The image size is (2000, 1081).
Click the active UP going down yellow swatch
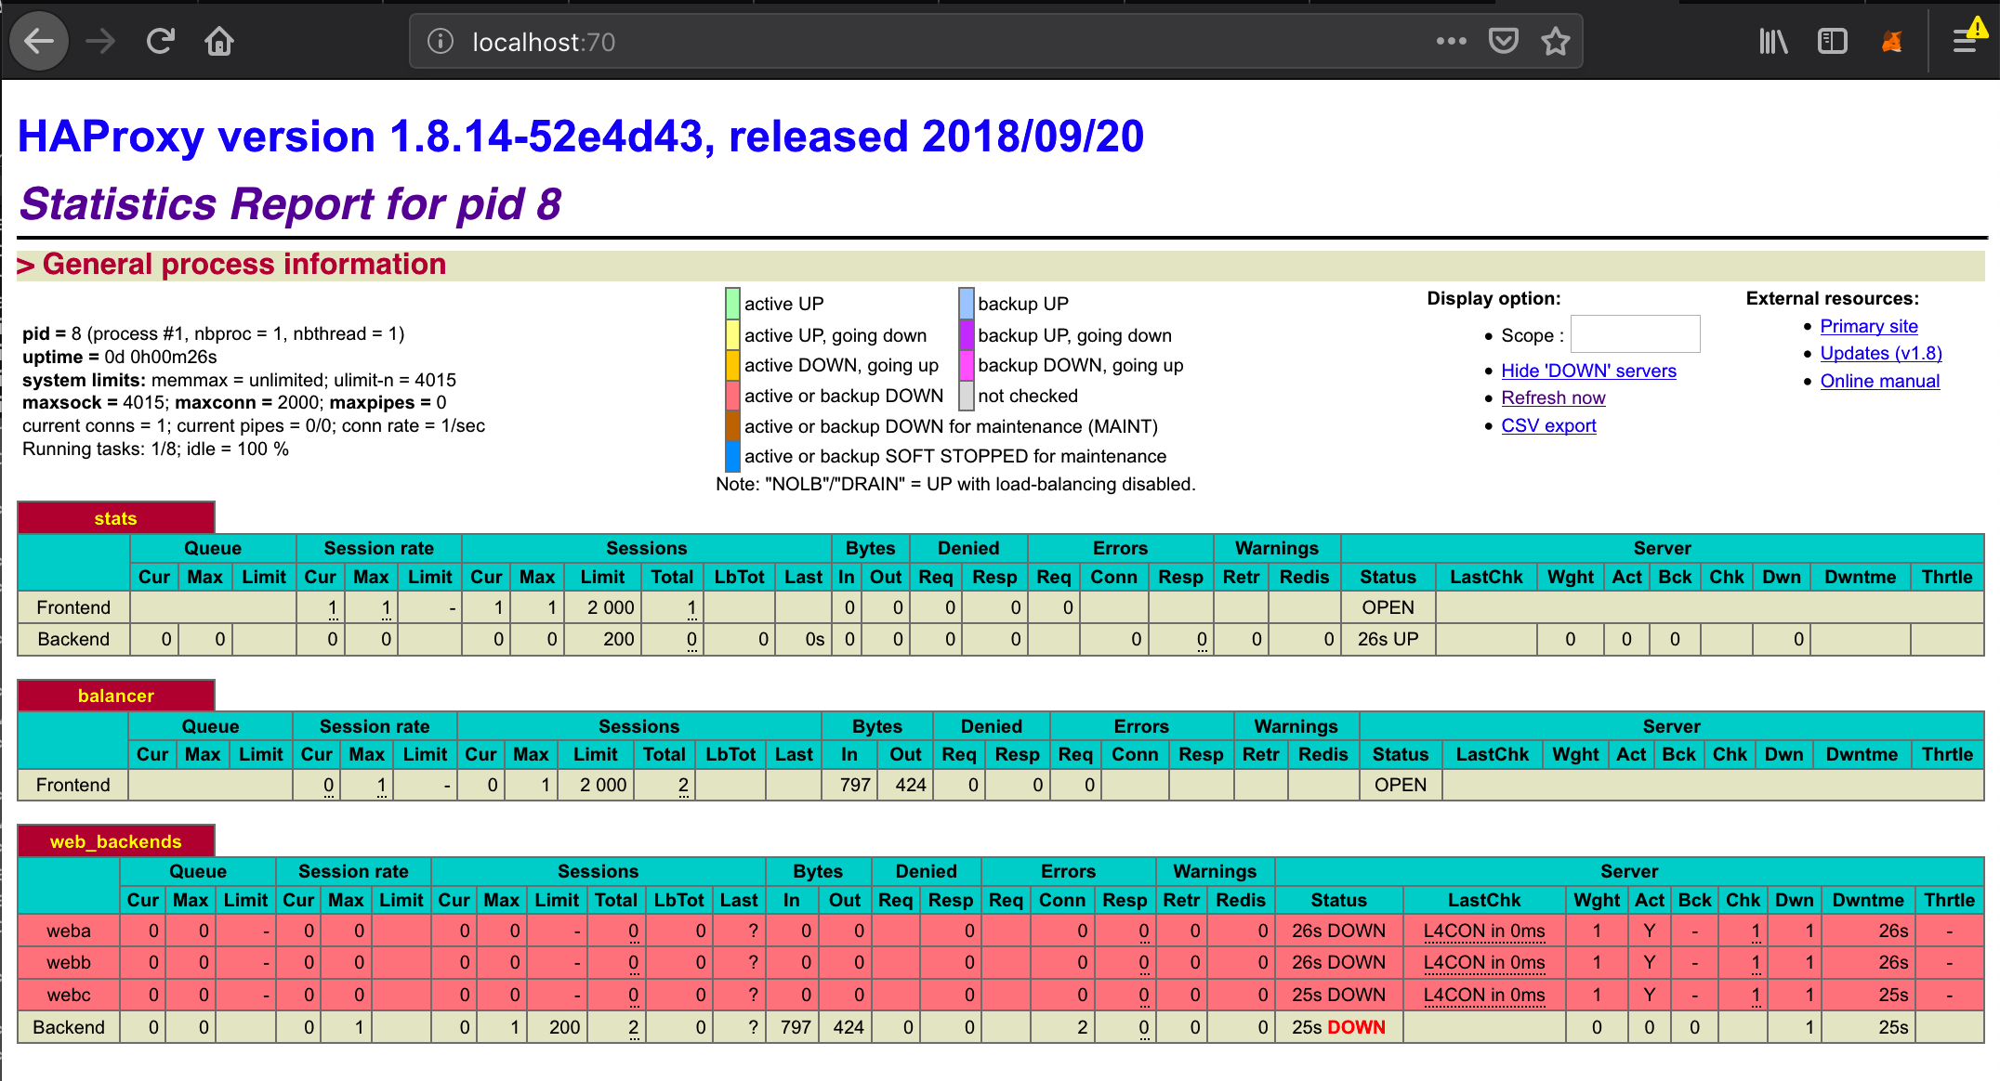[x=732, y=334]
